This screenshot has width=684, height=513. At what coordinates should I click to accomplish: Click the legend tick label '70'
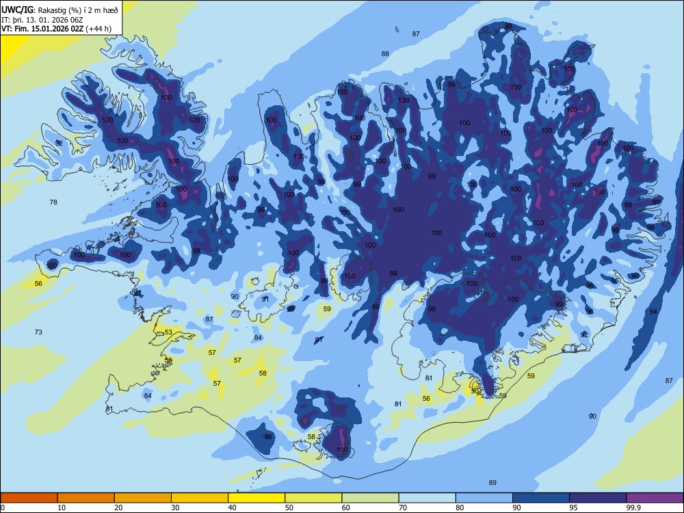pyautogui.click(x=403, y=508)
